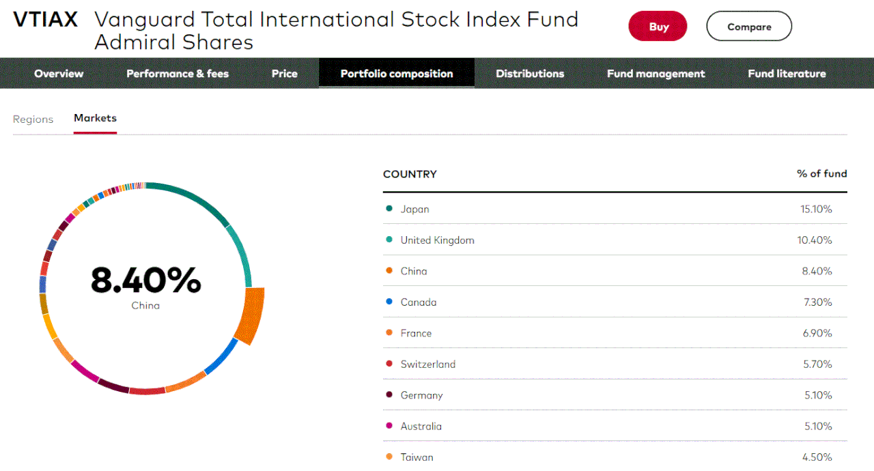Click the 8.40% value in China row

tap(817, 271)
